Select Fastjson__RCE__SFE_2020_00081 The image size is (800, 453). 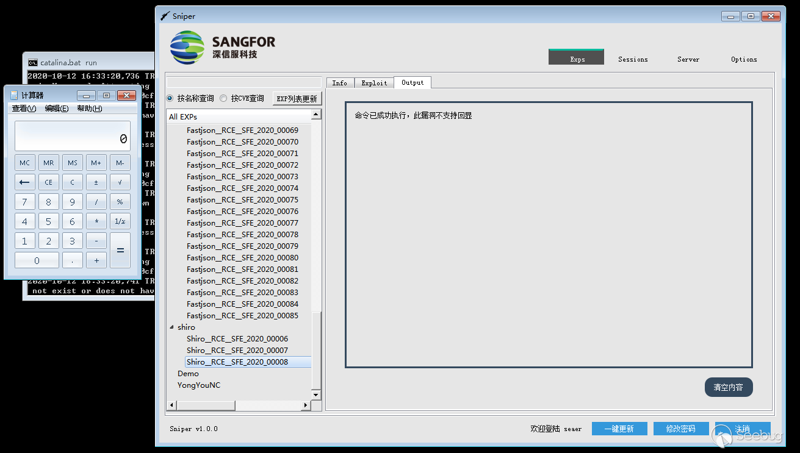pos(242,269)
